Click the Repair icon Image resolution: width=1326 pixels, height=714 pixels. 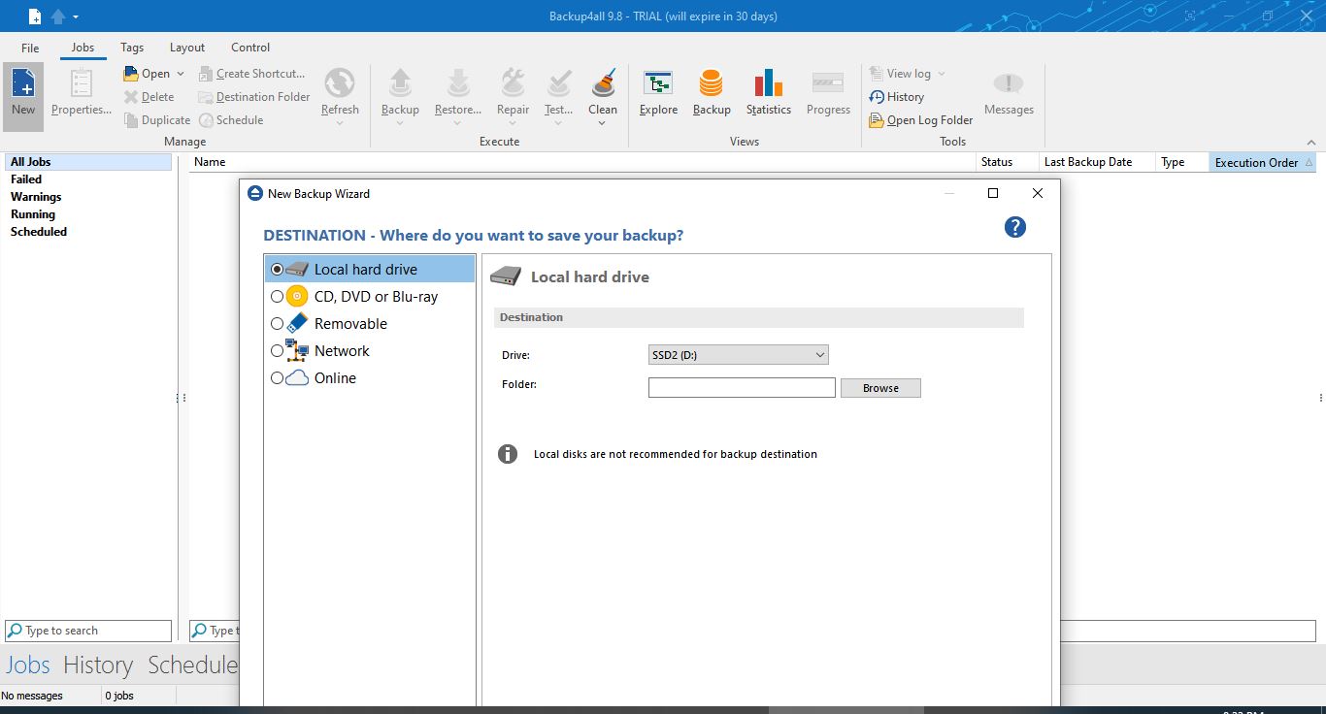tap(513, 83)
